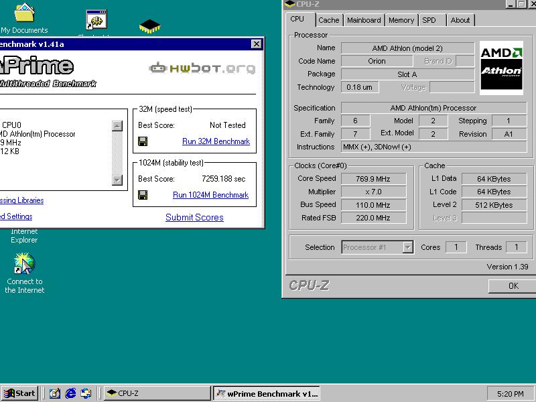Launch Internet Explorer from quick launch
The width and height of the screenshot is (536, 402).
click(x=70, y=393)
